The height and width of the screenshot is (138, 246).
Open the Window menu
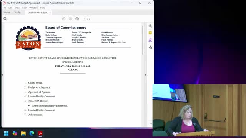coord(33,8)
